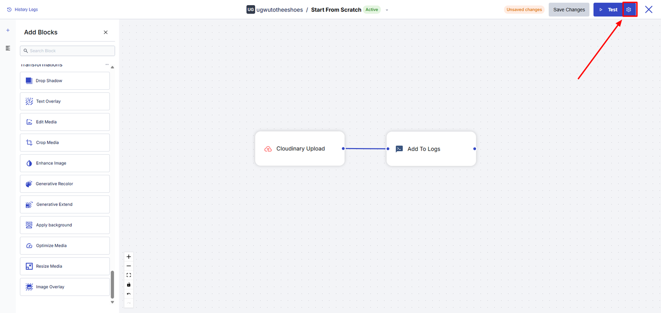Zoom in on the canvas
Viewport: 661px width, 313px height.
(129, 257)
